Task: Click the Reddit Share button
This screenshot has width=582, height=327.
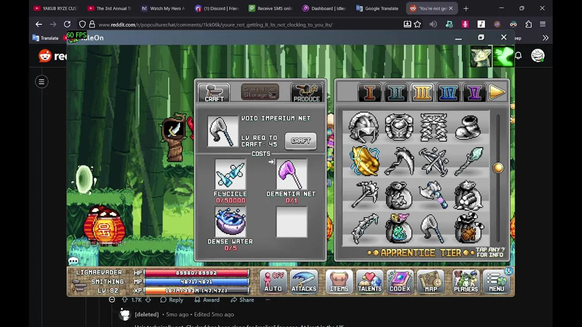Action: coord(242,300)
